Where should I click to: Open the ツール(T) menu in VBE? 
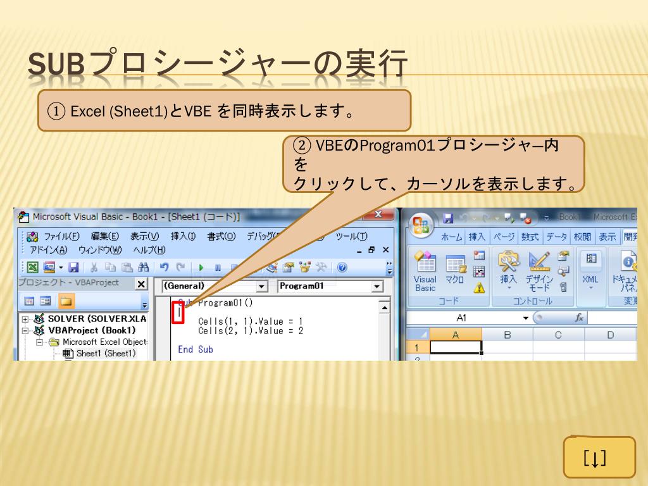tap(351, 237)
